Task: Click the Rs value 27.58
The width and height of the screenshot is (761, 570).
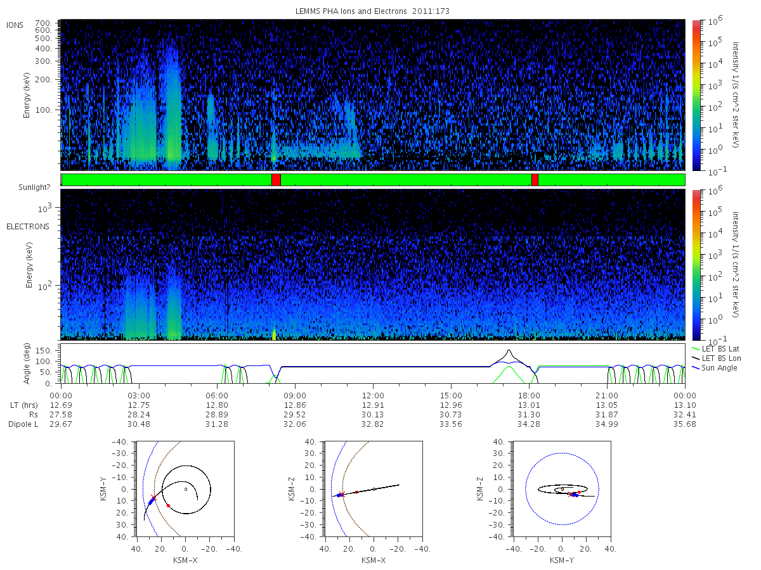Action: (x=61, y=415)
